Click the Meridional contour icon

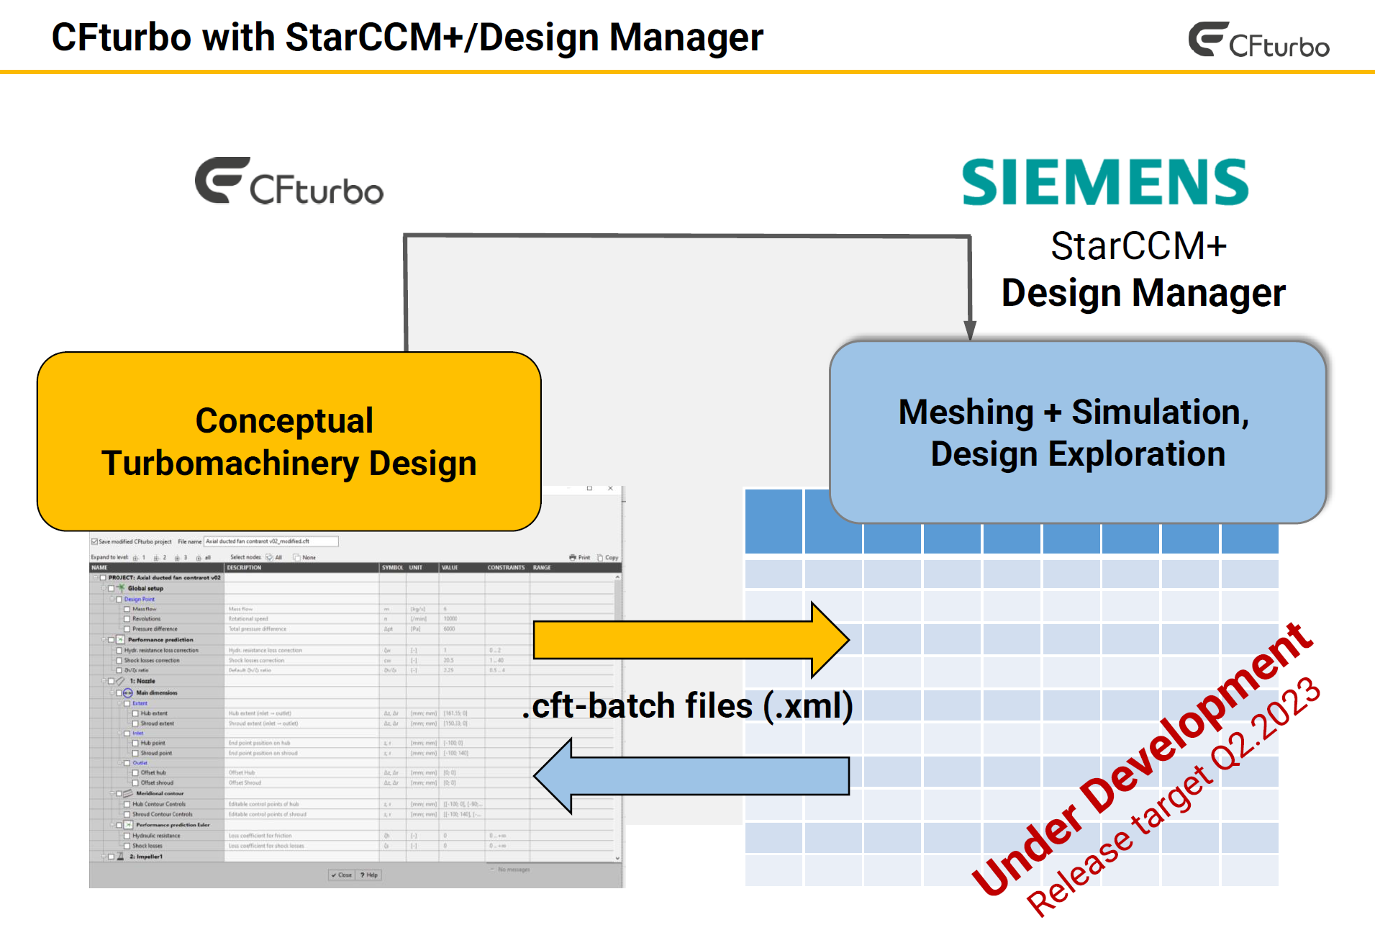(x=128, y=793)
